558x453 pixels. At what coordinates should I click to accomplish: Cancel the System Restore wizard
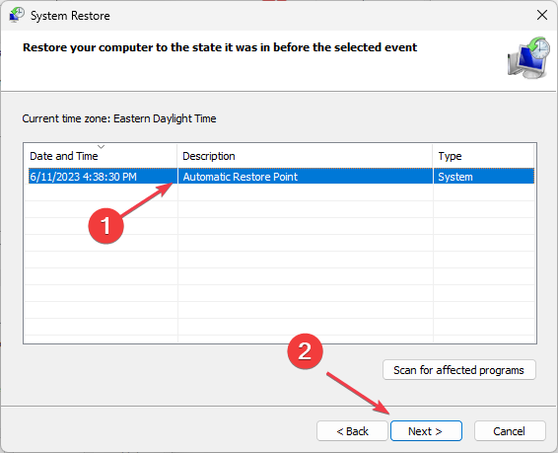click(510, 431)
